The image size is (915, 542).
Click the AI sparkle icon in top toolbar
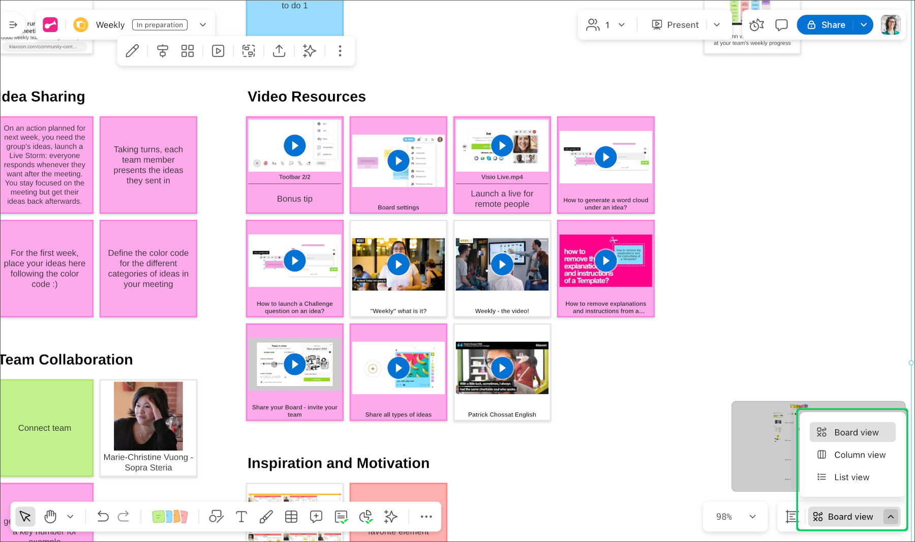[x=309, y=51]
